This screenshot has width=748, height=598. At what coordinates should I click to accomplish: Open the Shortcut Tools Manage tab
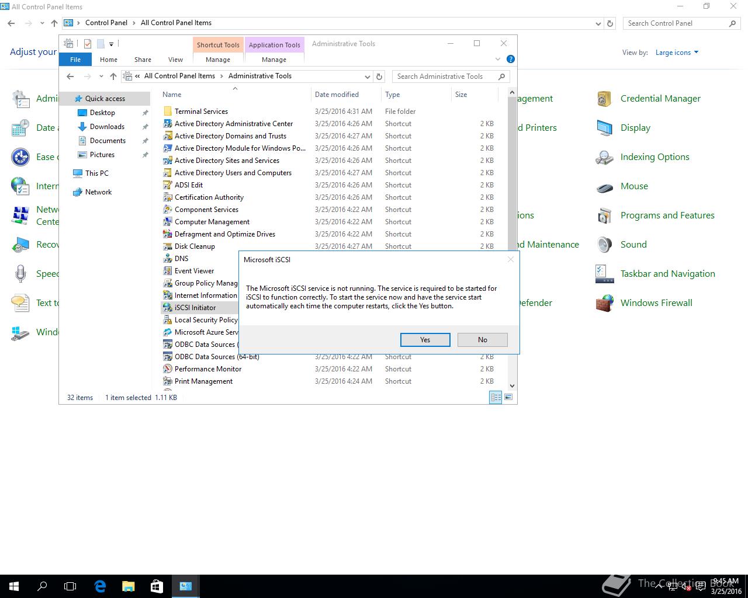coord(218,60)
